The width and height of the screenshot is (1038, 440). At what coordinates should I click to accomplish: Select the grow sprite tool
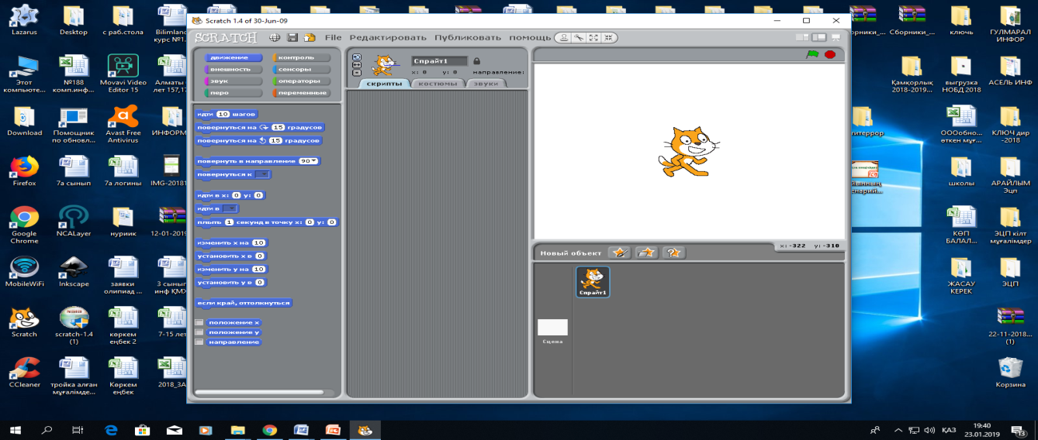(593, 37)
